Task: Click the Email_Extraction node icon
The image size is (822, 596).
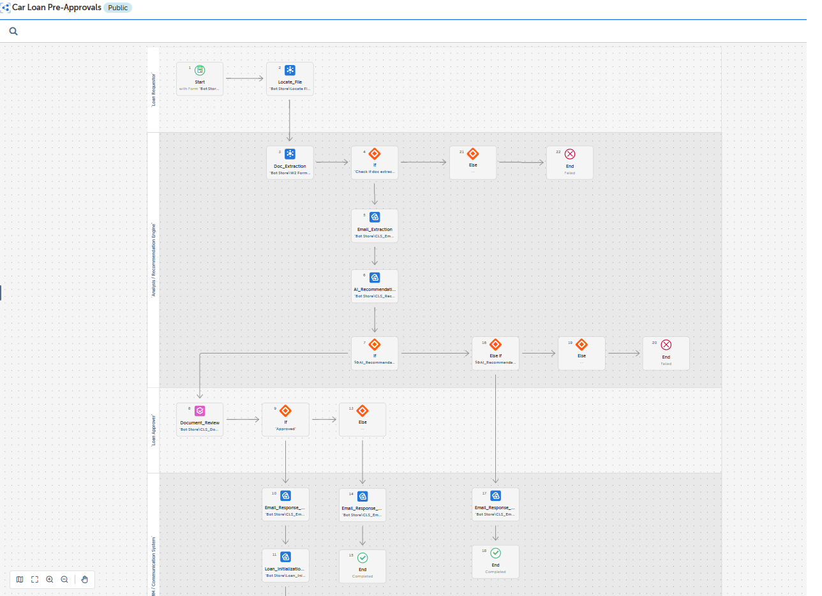Action: (375, 217)
